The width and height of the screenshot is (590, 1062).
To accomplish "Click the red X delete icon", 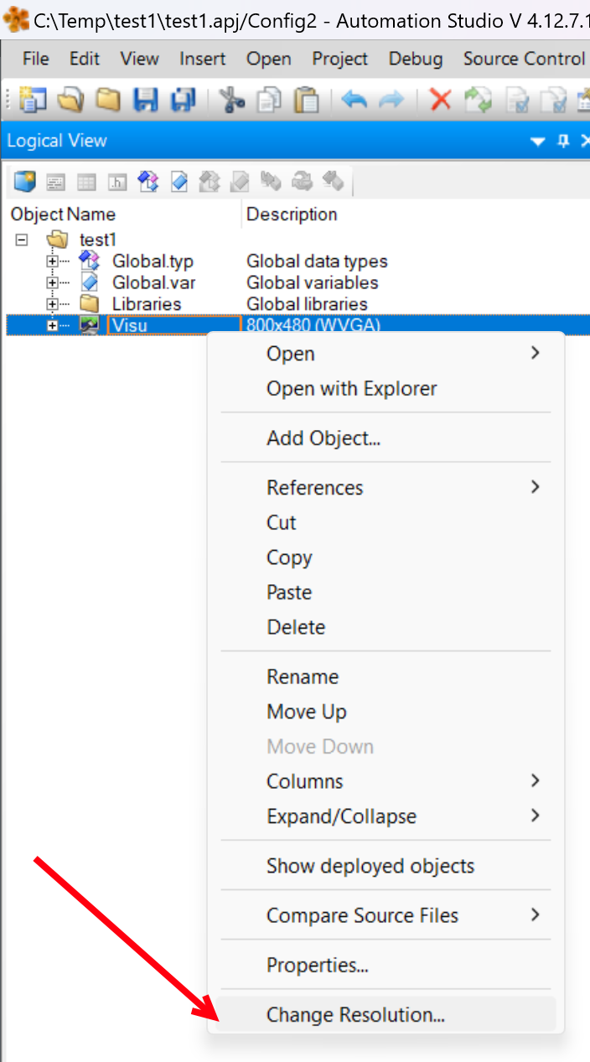I will tap(440, 101).
